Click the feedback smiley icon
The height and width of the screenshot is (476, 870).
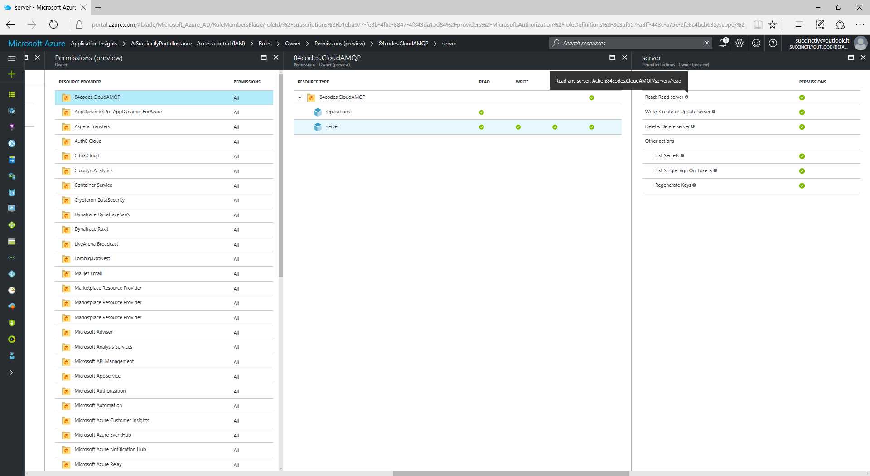[756, 43]
